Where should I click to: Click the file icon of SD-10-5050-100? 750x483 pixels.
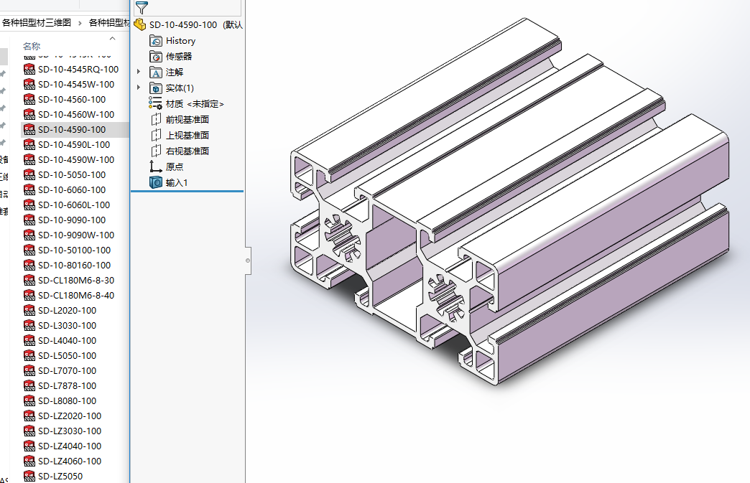point(29,175)
